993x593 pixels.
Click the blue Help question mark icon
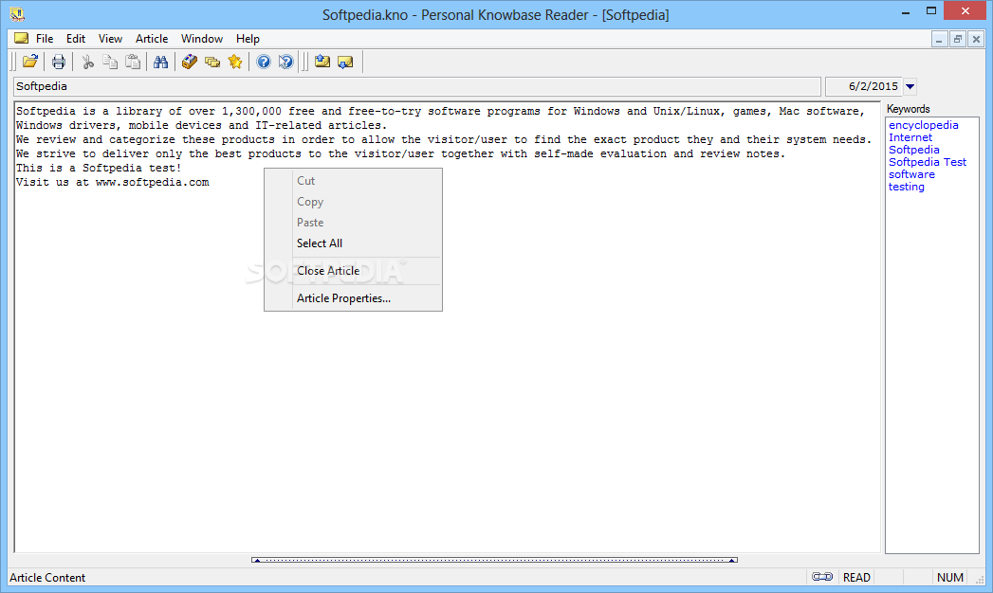(x=264, y=62)
